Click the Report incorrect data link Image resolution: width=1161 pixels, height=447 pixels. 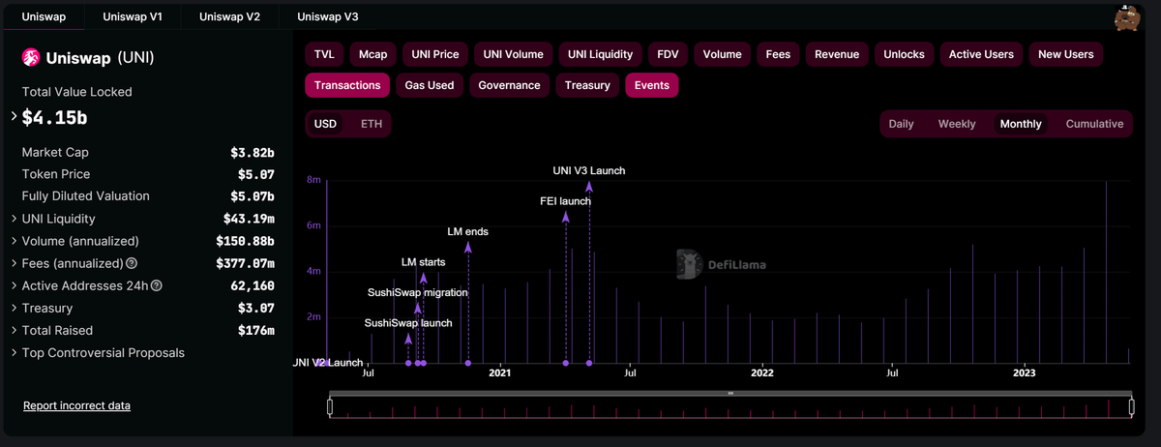click(x=76, y=405)
